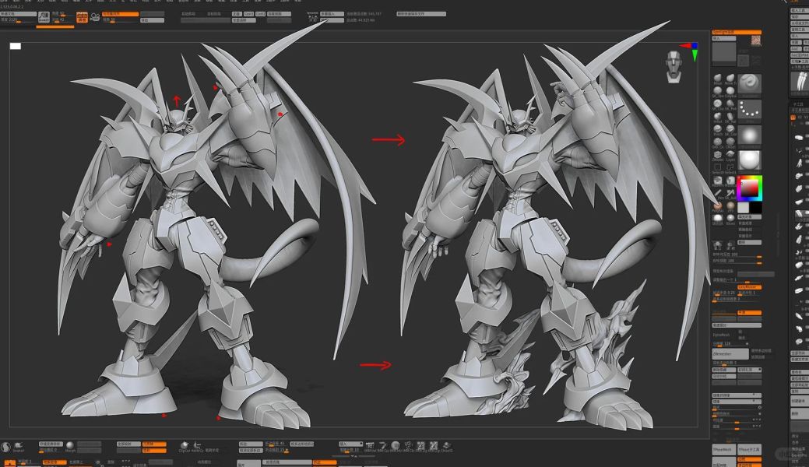
Task: Select the black secondary color swatch
Action: (x=756, y=208)
